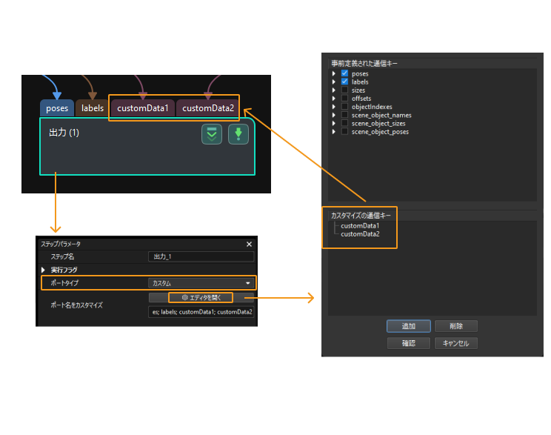Click the 確認 button
551x435 pixels.
point(409,343)
